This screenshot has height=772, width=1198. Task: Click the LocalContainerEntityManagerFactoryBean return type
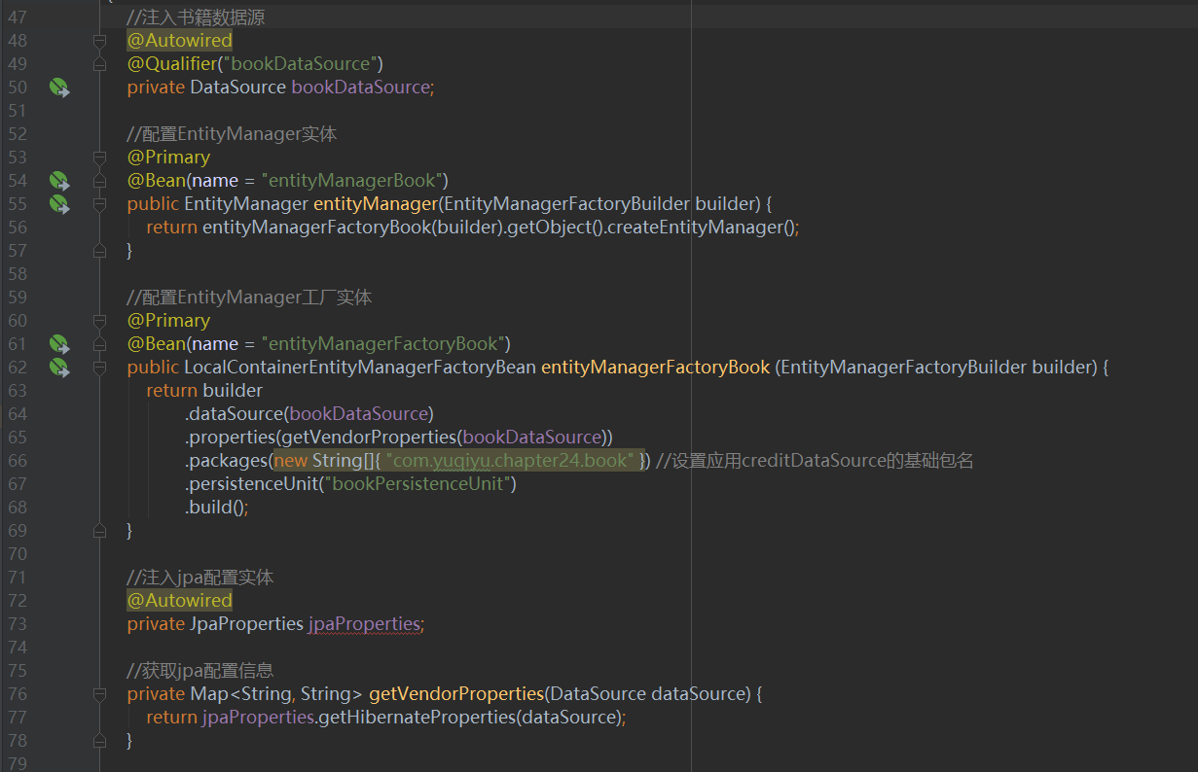pos(359,368)
